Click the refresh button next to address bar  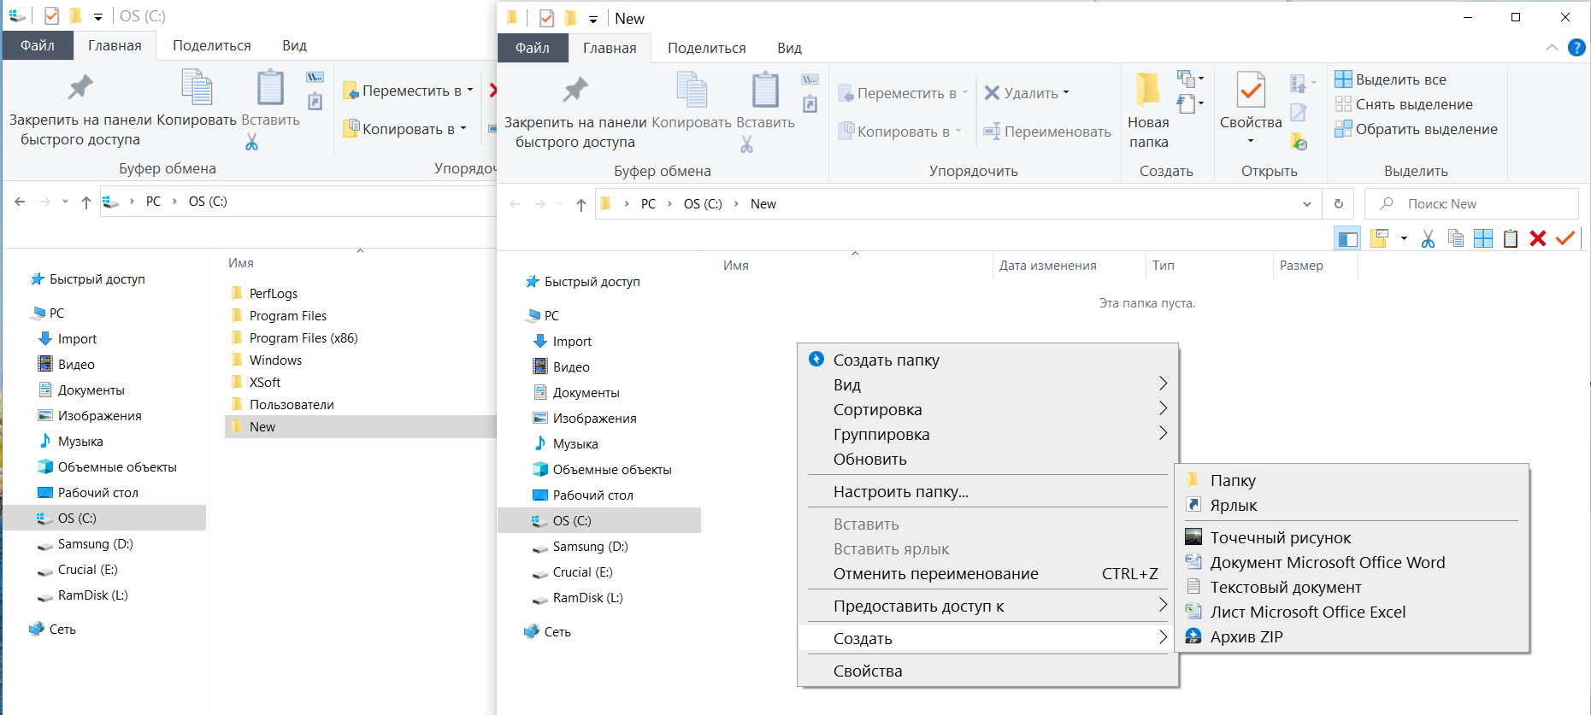[1339, 204]
